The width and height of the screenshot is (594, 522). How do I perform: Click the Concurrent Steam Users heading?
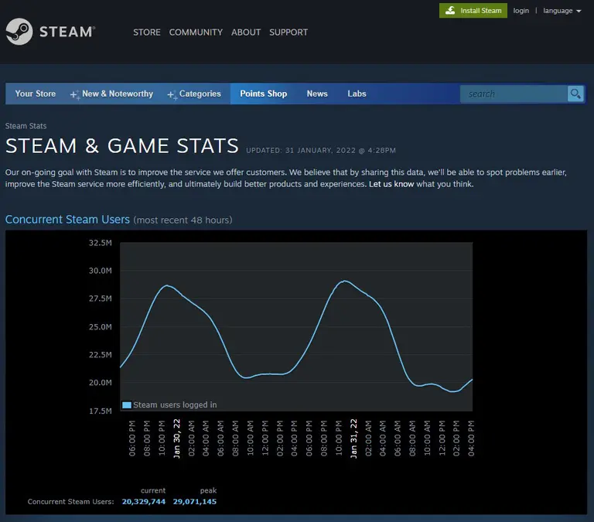67,220
